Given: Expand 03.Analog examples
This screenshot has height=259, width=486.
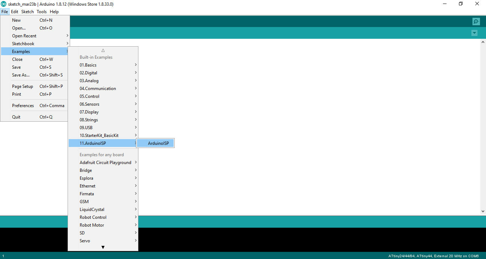Looking at the screenshot, I should (x=103, y=81).
